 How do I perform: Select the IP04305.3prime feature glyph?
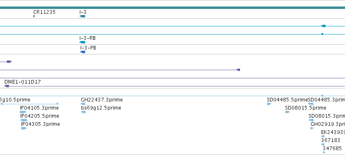tap(24, 128)
